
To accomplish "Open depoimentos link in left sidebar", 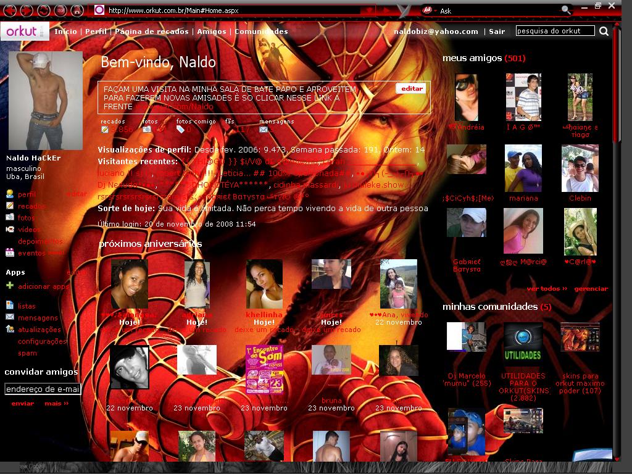I will pyautogui.click(x=40, y=241).
